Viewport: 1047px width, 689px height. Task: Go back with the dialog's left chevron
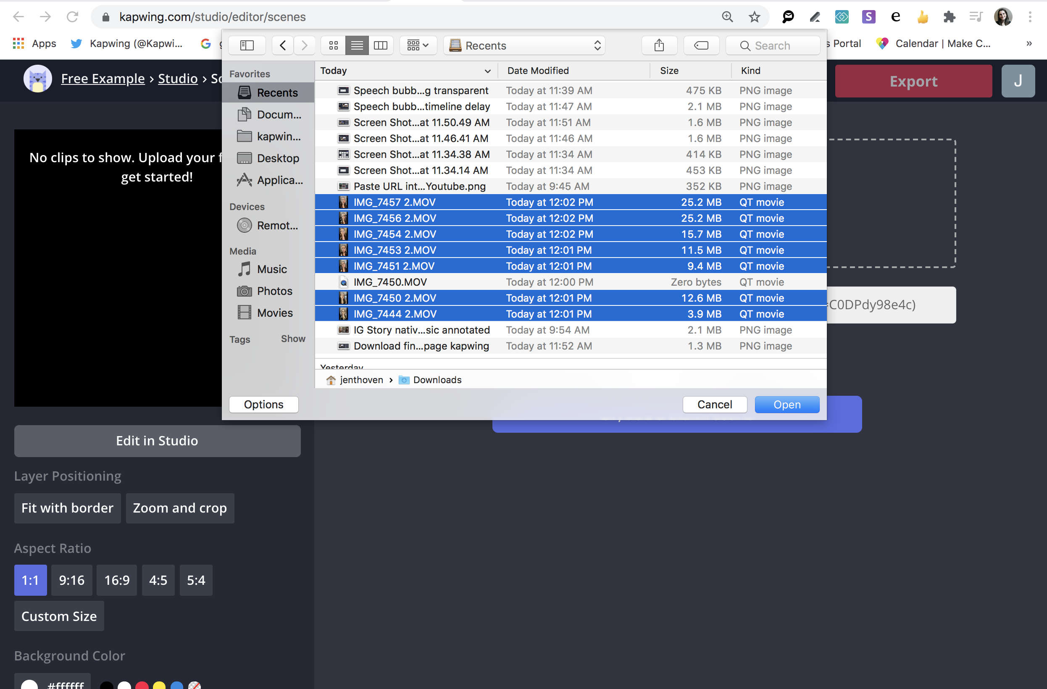click(x=283, y=45)
